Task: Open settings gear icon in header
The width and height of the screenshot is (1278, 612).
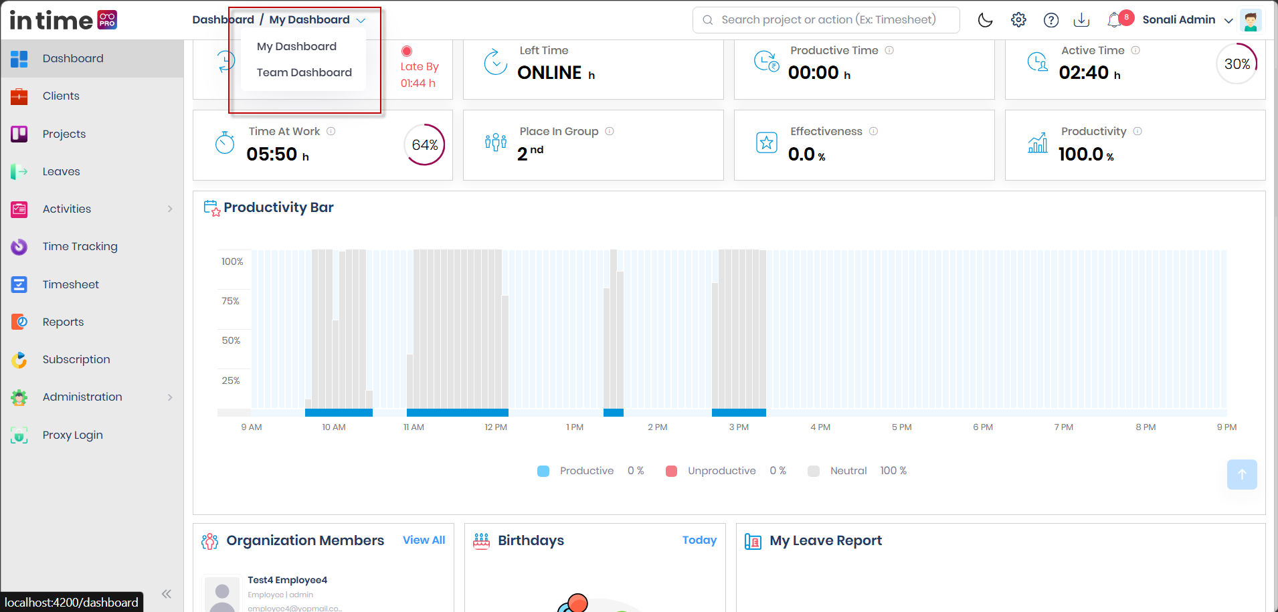Action: (x=1018, y=20)
